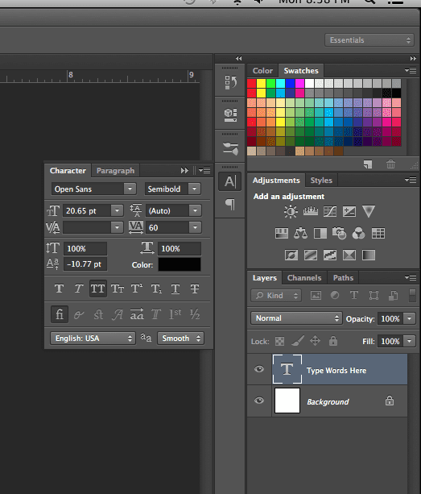
Task: Add an Invert adjustment
Action: (291, 255)
